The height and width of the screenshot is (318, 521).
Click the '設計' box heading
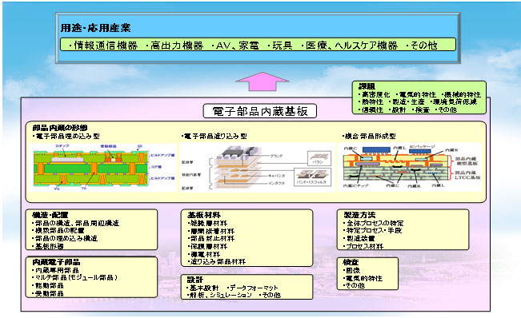195,280
